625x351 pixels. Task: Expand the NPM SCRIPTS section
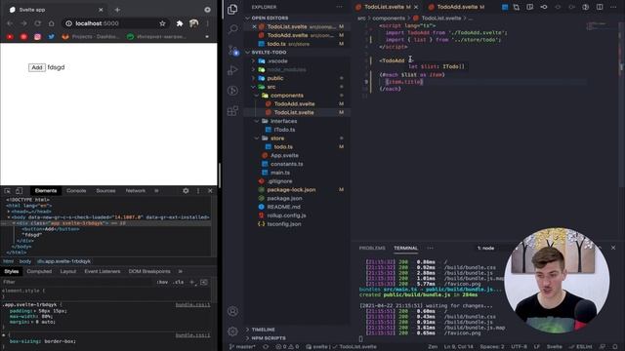point(297,338)
